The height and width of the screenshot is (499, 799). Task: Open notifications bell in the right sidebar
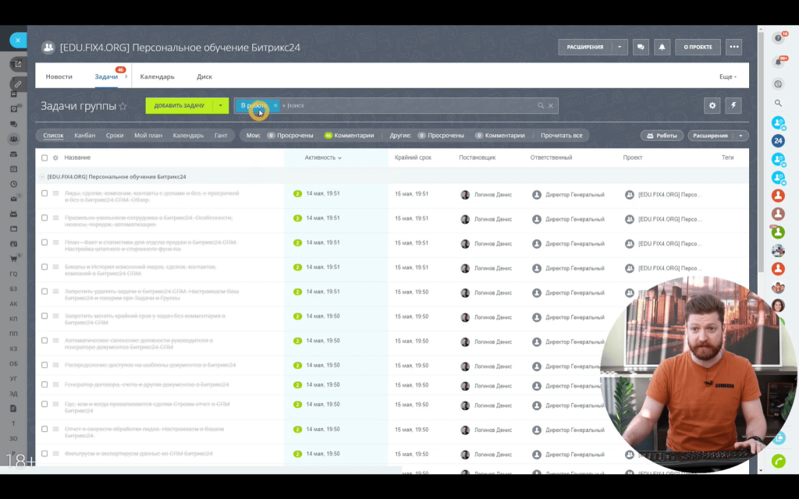tap(778, 62)
